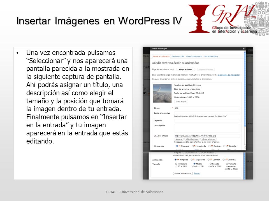Click the Texto alternativo input field

pos(207,113)
